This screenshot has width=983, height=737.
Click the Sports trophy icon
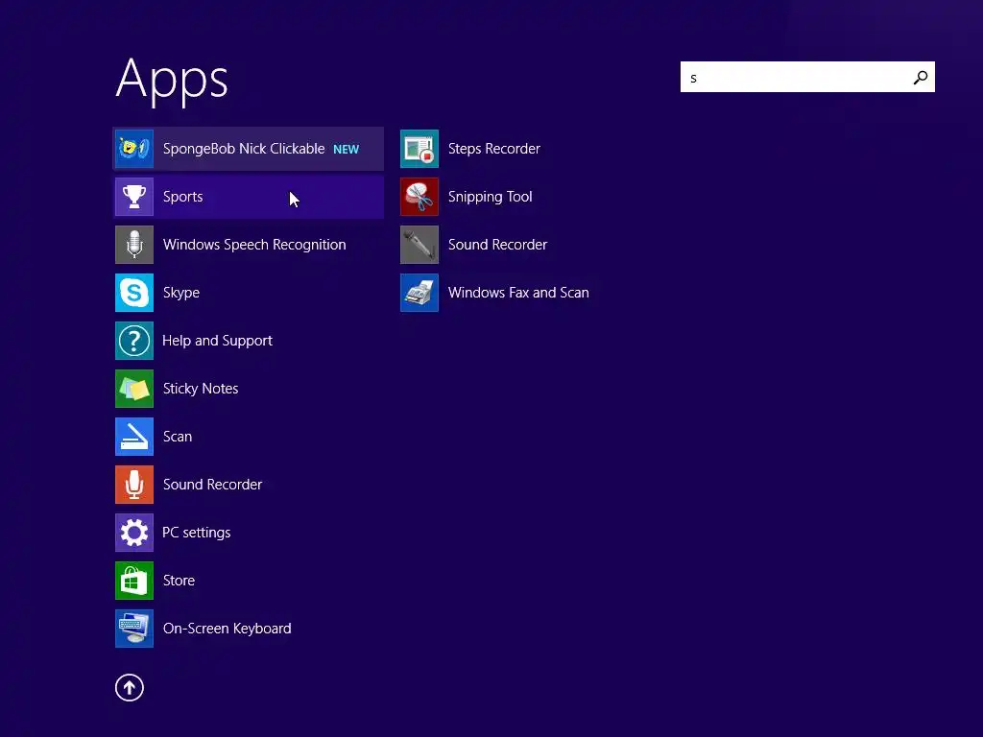coord(134,197)
